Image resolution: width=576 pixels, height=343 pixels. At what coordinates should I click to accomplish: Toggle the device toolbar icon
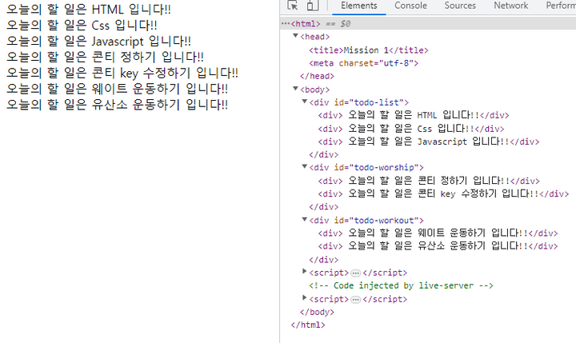coord(313,6)
